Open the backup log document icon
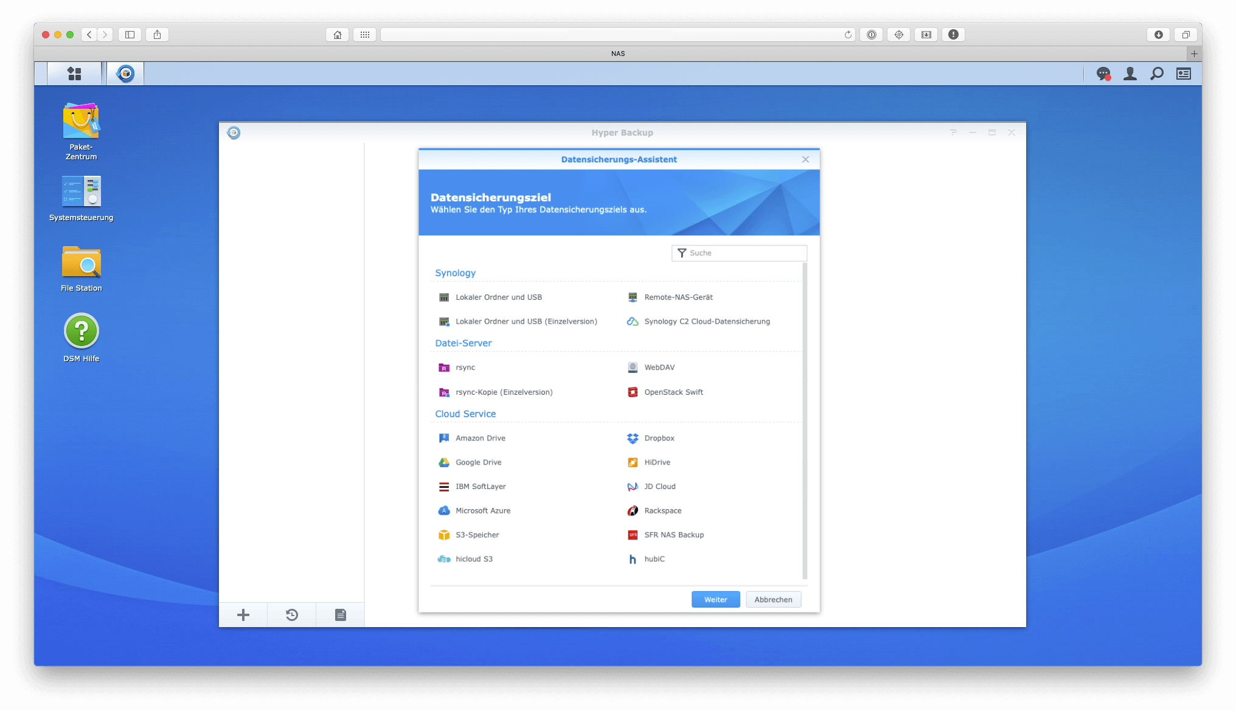Screen dimensions: 1236x711 (x=341, y=615)
